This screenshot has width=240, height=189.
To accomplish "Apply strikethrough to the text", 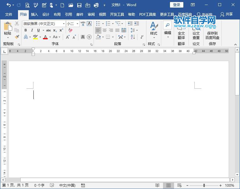I will pyautogui.click(x=48, y=30).
